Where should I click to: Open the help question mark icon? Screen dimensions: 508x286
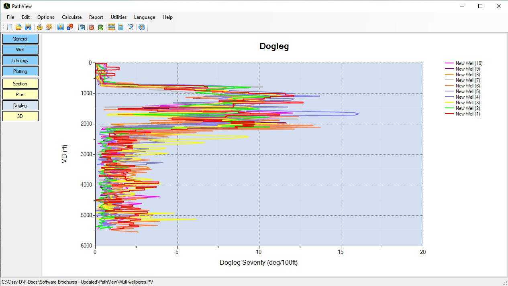[x=142, y=27]
